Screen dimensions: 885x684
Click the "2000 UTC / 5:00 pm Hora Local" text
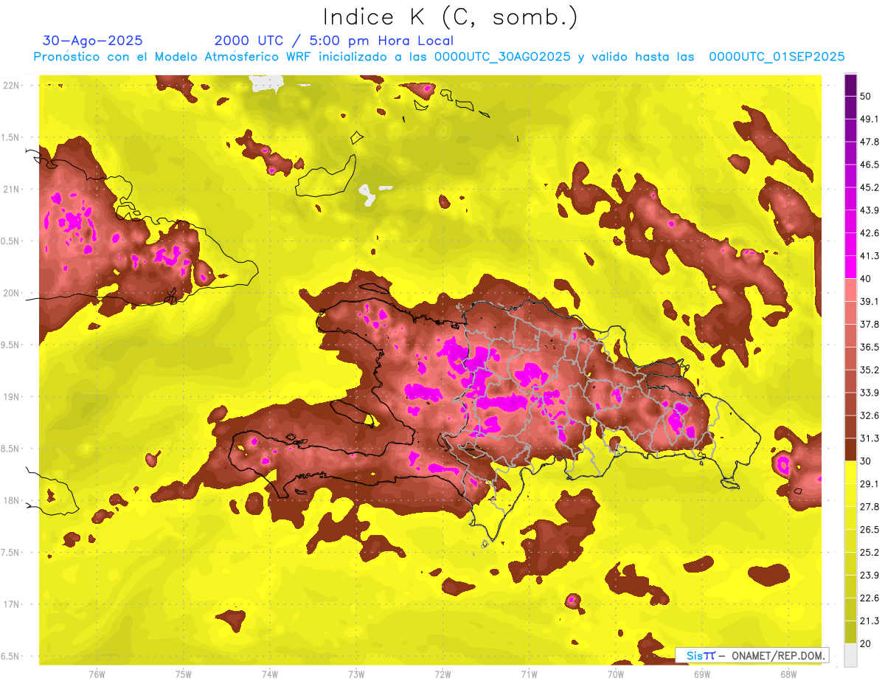333,41
